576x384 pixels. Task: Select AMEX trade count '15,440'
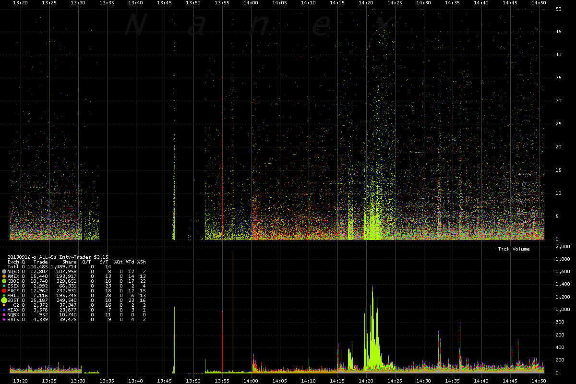(39, 276)
